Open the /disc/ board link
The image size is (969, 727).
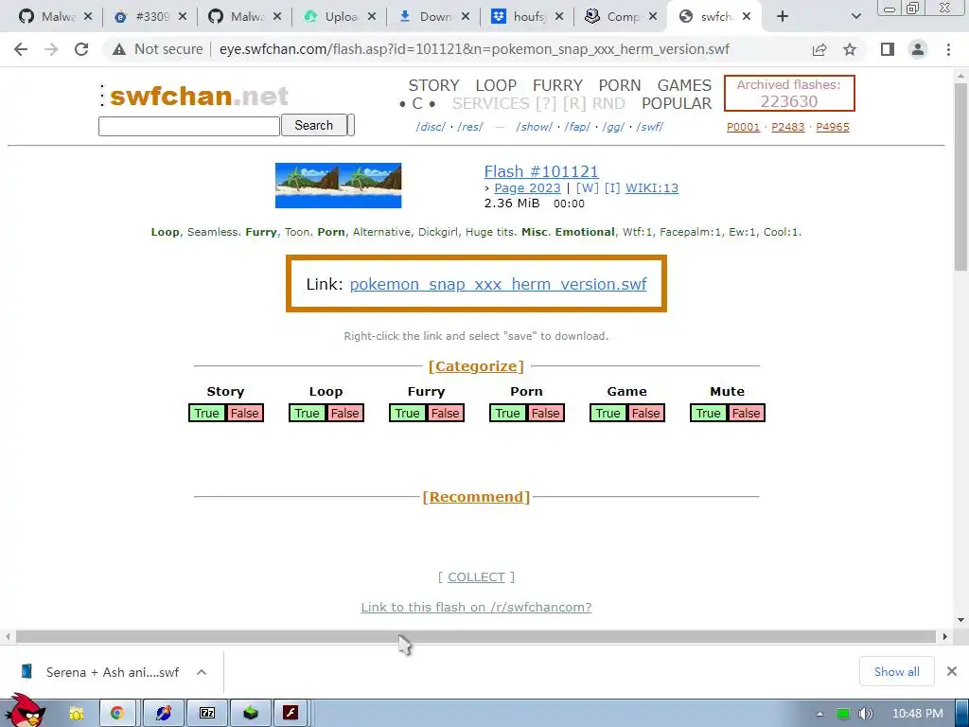click(x=431, y=127)
